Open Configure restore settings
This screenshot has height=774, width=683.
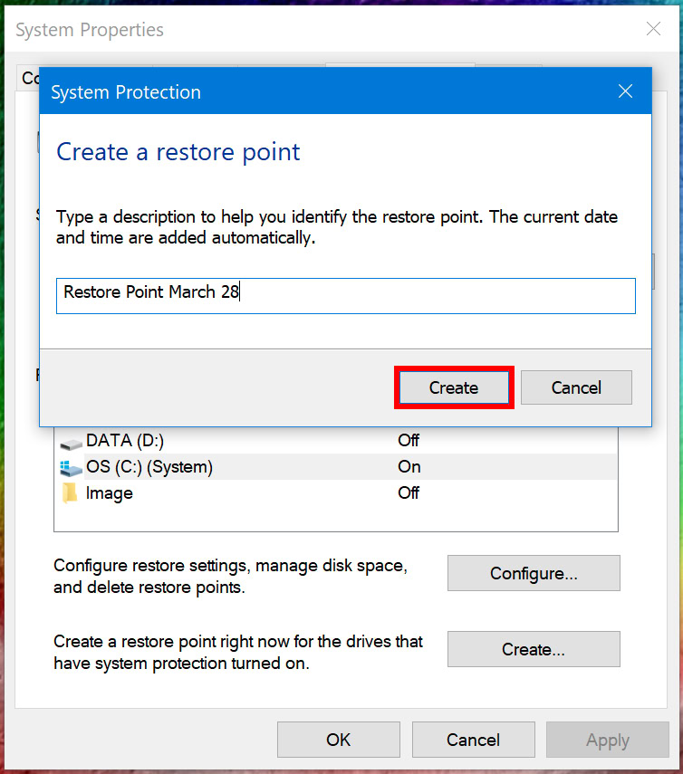coord(534,573)
